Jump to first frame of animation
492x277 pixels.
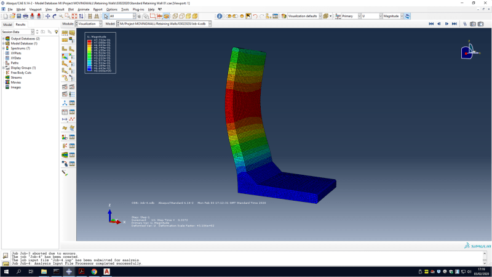pyautogui.click(x=431, y=24)
